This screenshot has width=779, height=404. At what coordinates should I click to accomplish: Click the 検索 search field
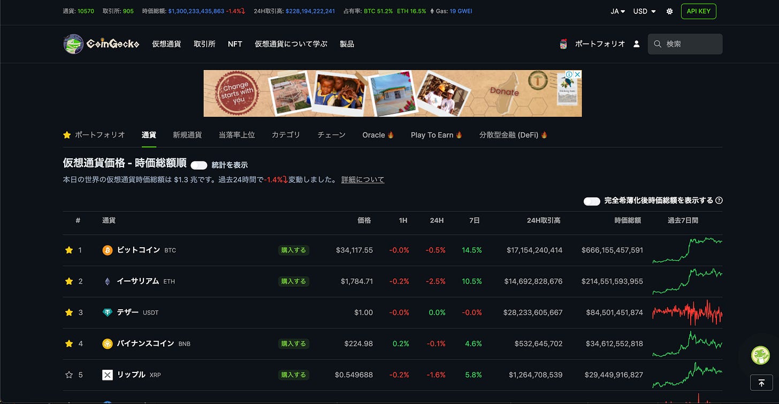coord(685,44)
